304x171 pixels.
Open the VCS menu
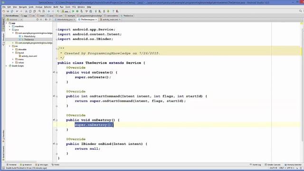tap(74, 7)
